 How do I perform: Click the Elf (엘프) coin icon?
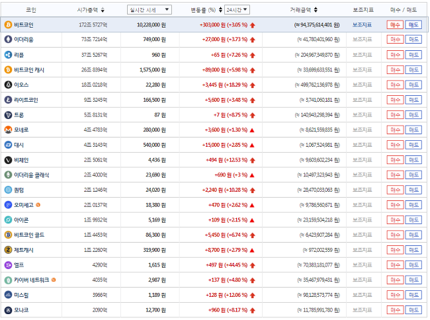(8, 265)
